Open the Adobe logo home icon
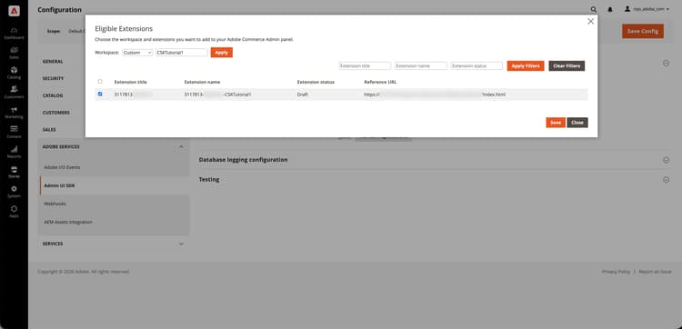Image resolution: width=682 pixels, height=329 pixels. (14, 12)
